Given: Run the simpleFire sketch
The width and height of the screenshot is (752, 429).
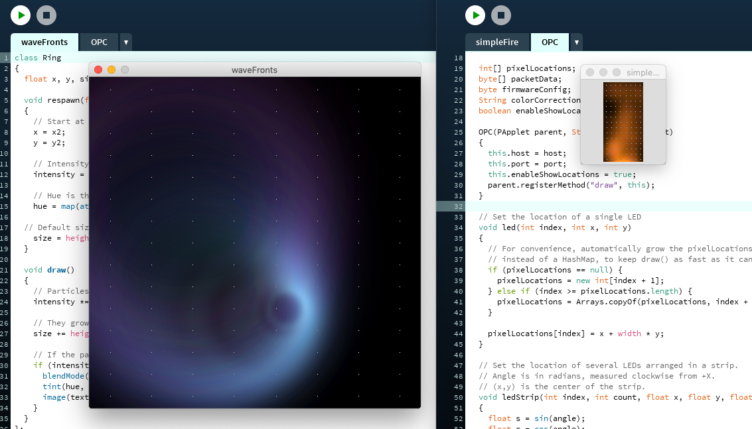Looking at the screenshot, I should [x=475, y=15].
